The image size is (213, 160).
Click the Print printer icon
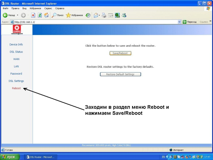104,15
